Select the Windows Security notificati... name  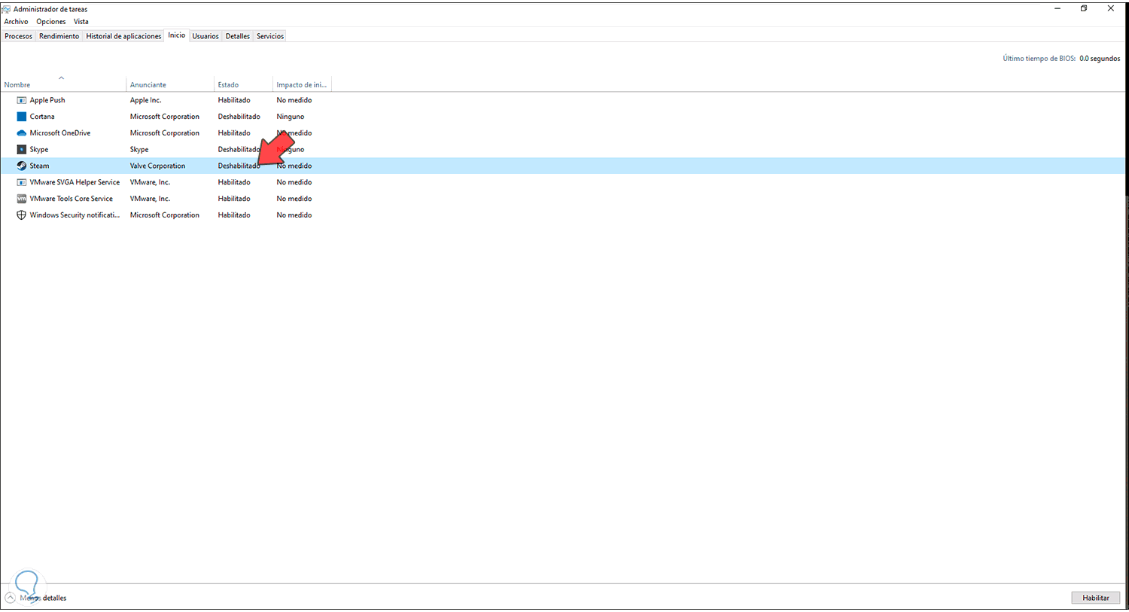pos(75,215)
